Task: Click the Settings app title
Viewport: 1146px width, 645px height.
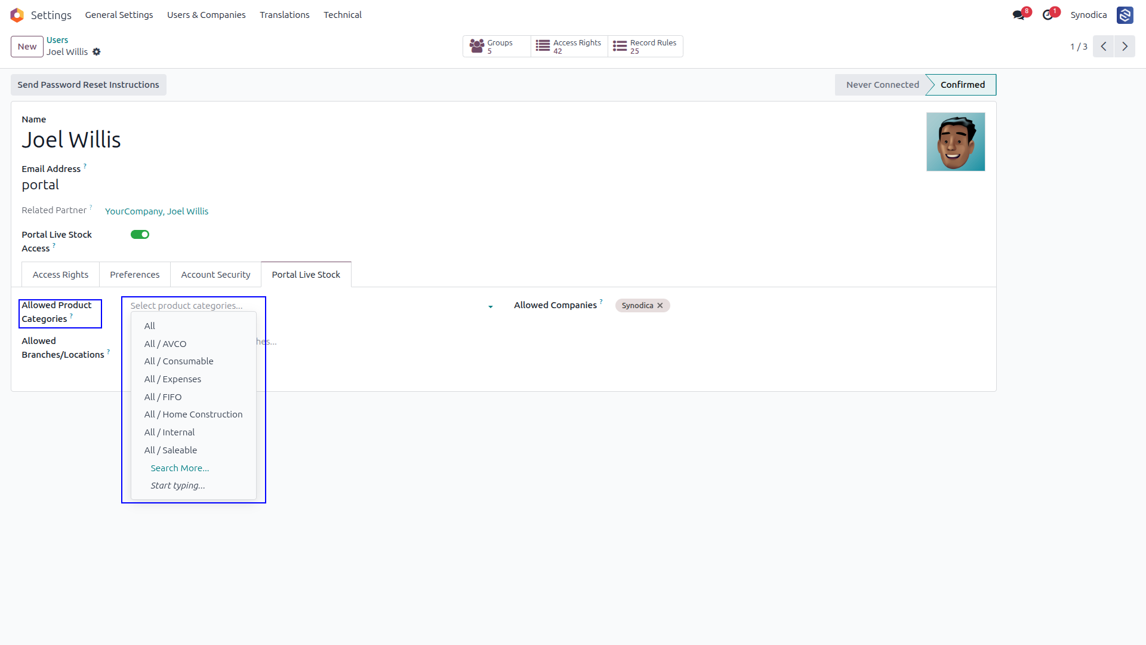Action: [x=51, y=15]
